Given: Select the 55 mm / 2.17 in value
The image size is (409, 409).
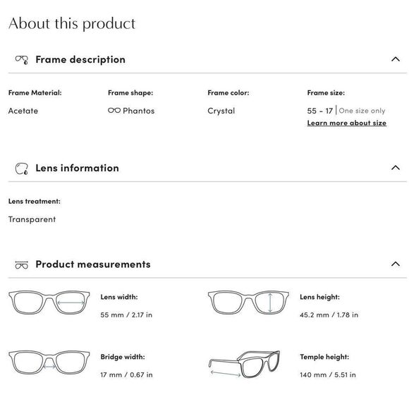Looking at the screenshot, I should tap(126, 315).
